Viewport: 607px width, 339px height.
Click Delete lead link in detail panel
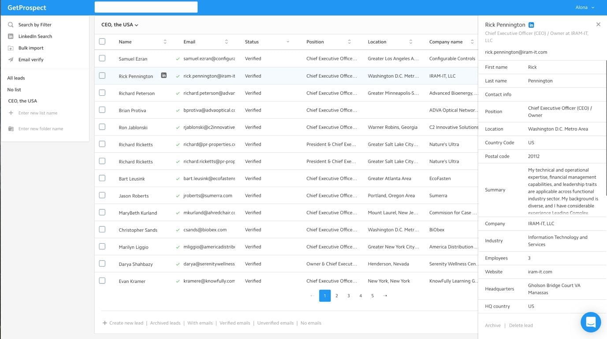[521, 325]
